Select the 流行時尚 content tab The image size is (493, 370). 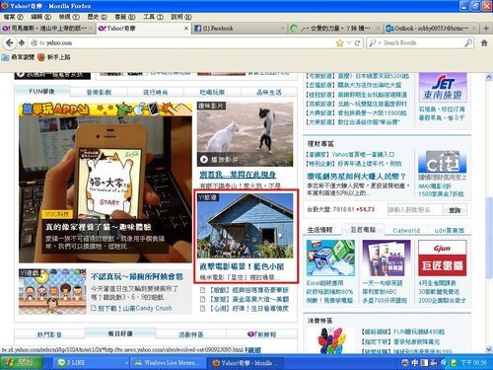click(x=156, y=92)
